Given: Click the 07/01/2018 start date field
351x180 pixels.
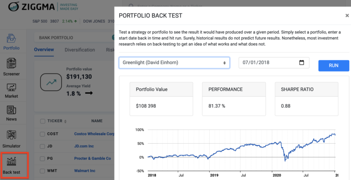Looking at the screenshot, I should 274,63.
